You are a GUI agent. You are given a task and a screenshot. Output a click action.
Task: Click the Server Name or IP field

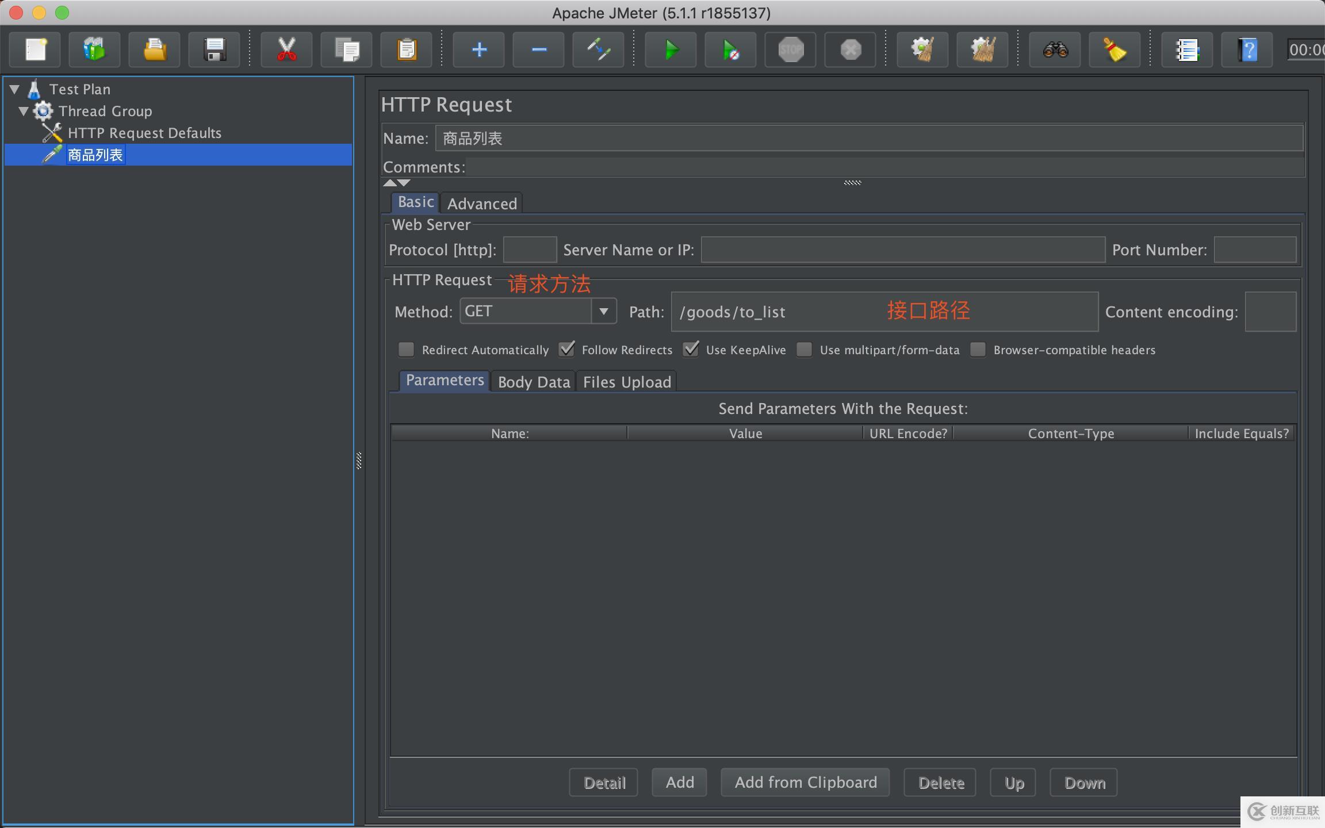tap(903, 250)
